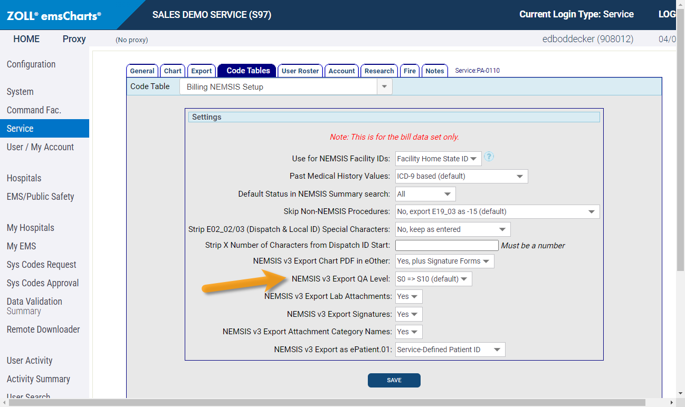Open Data Validation Summary in the sidebar
The width and height of the screenshot is (685, 407).
click(x=34, y=306)
